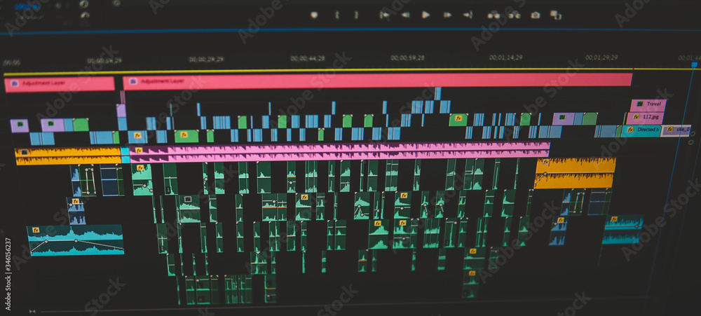Click the blue playhead marker on the ruler
701x316 pixels.
(x=694, y=64)
